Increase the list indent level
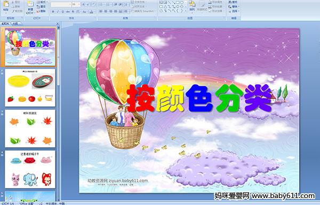 [x=121, y=4]
